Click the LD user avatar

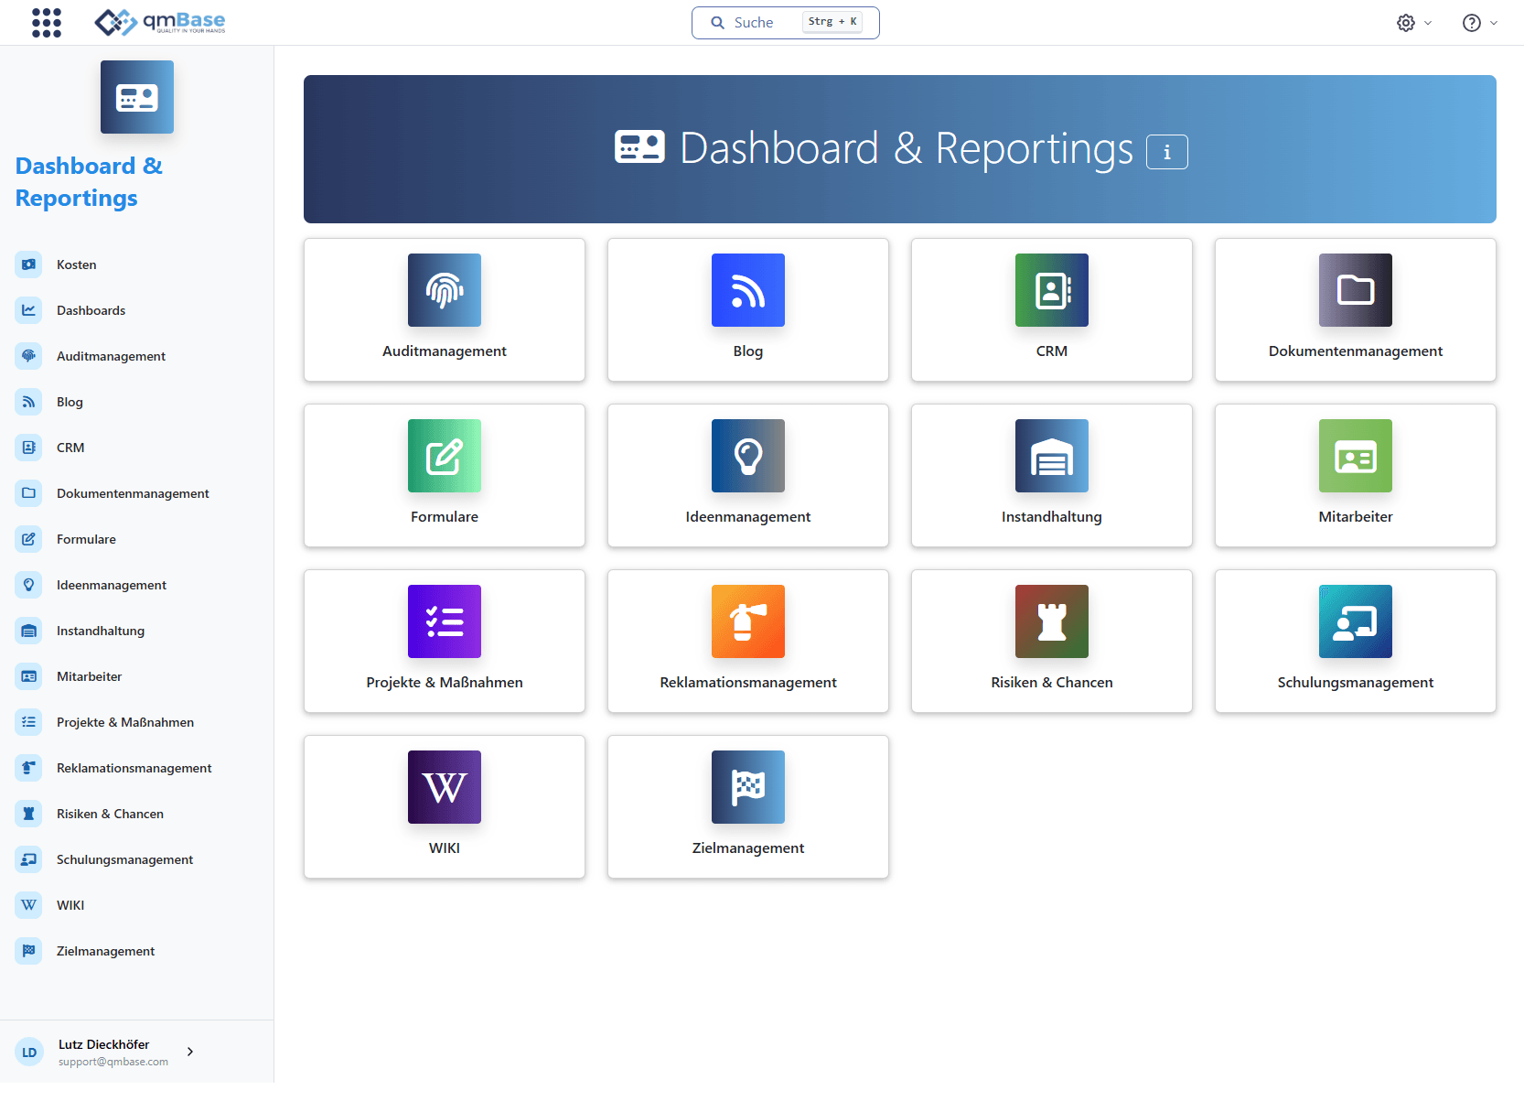[x=29, y=1053]
